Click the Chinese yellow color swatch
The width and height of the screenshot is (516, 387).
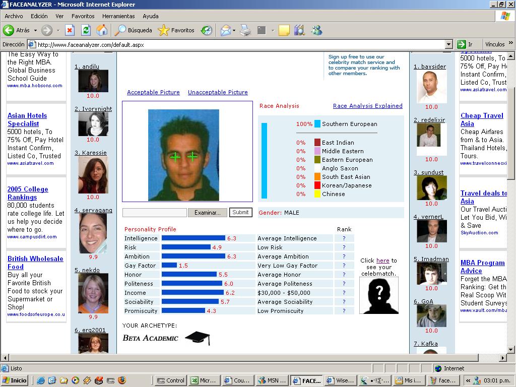tap(317, 194)
